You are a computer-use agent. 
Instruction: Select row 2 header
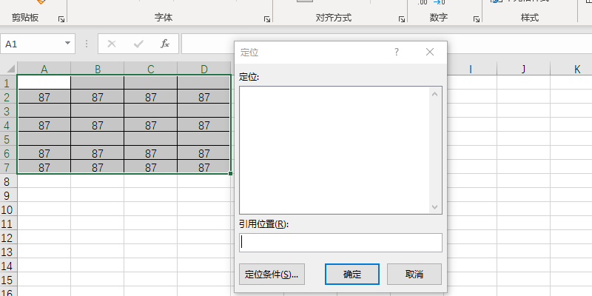[x=8, y=97]
